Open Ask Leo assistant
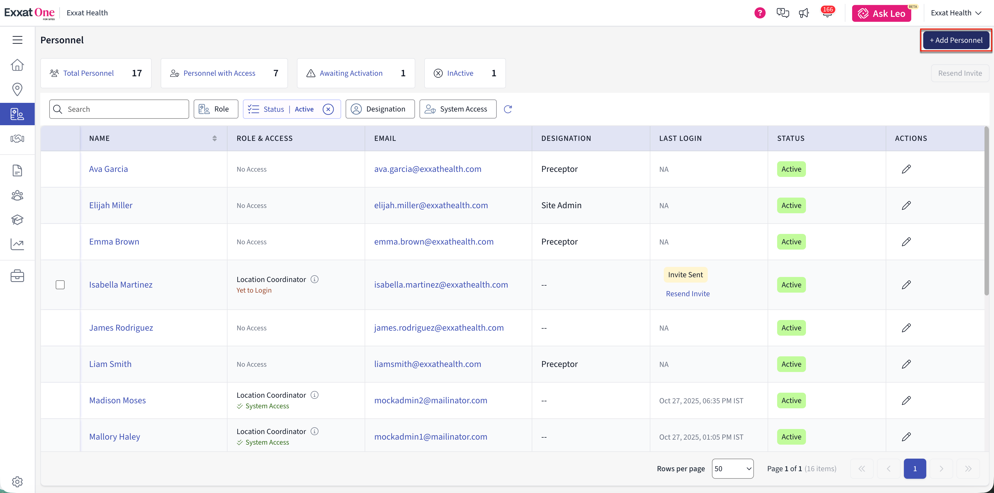This screenshot has width=994, height=493. (881, 13)
